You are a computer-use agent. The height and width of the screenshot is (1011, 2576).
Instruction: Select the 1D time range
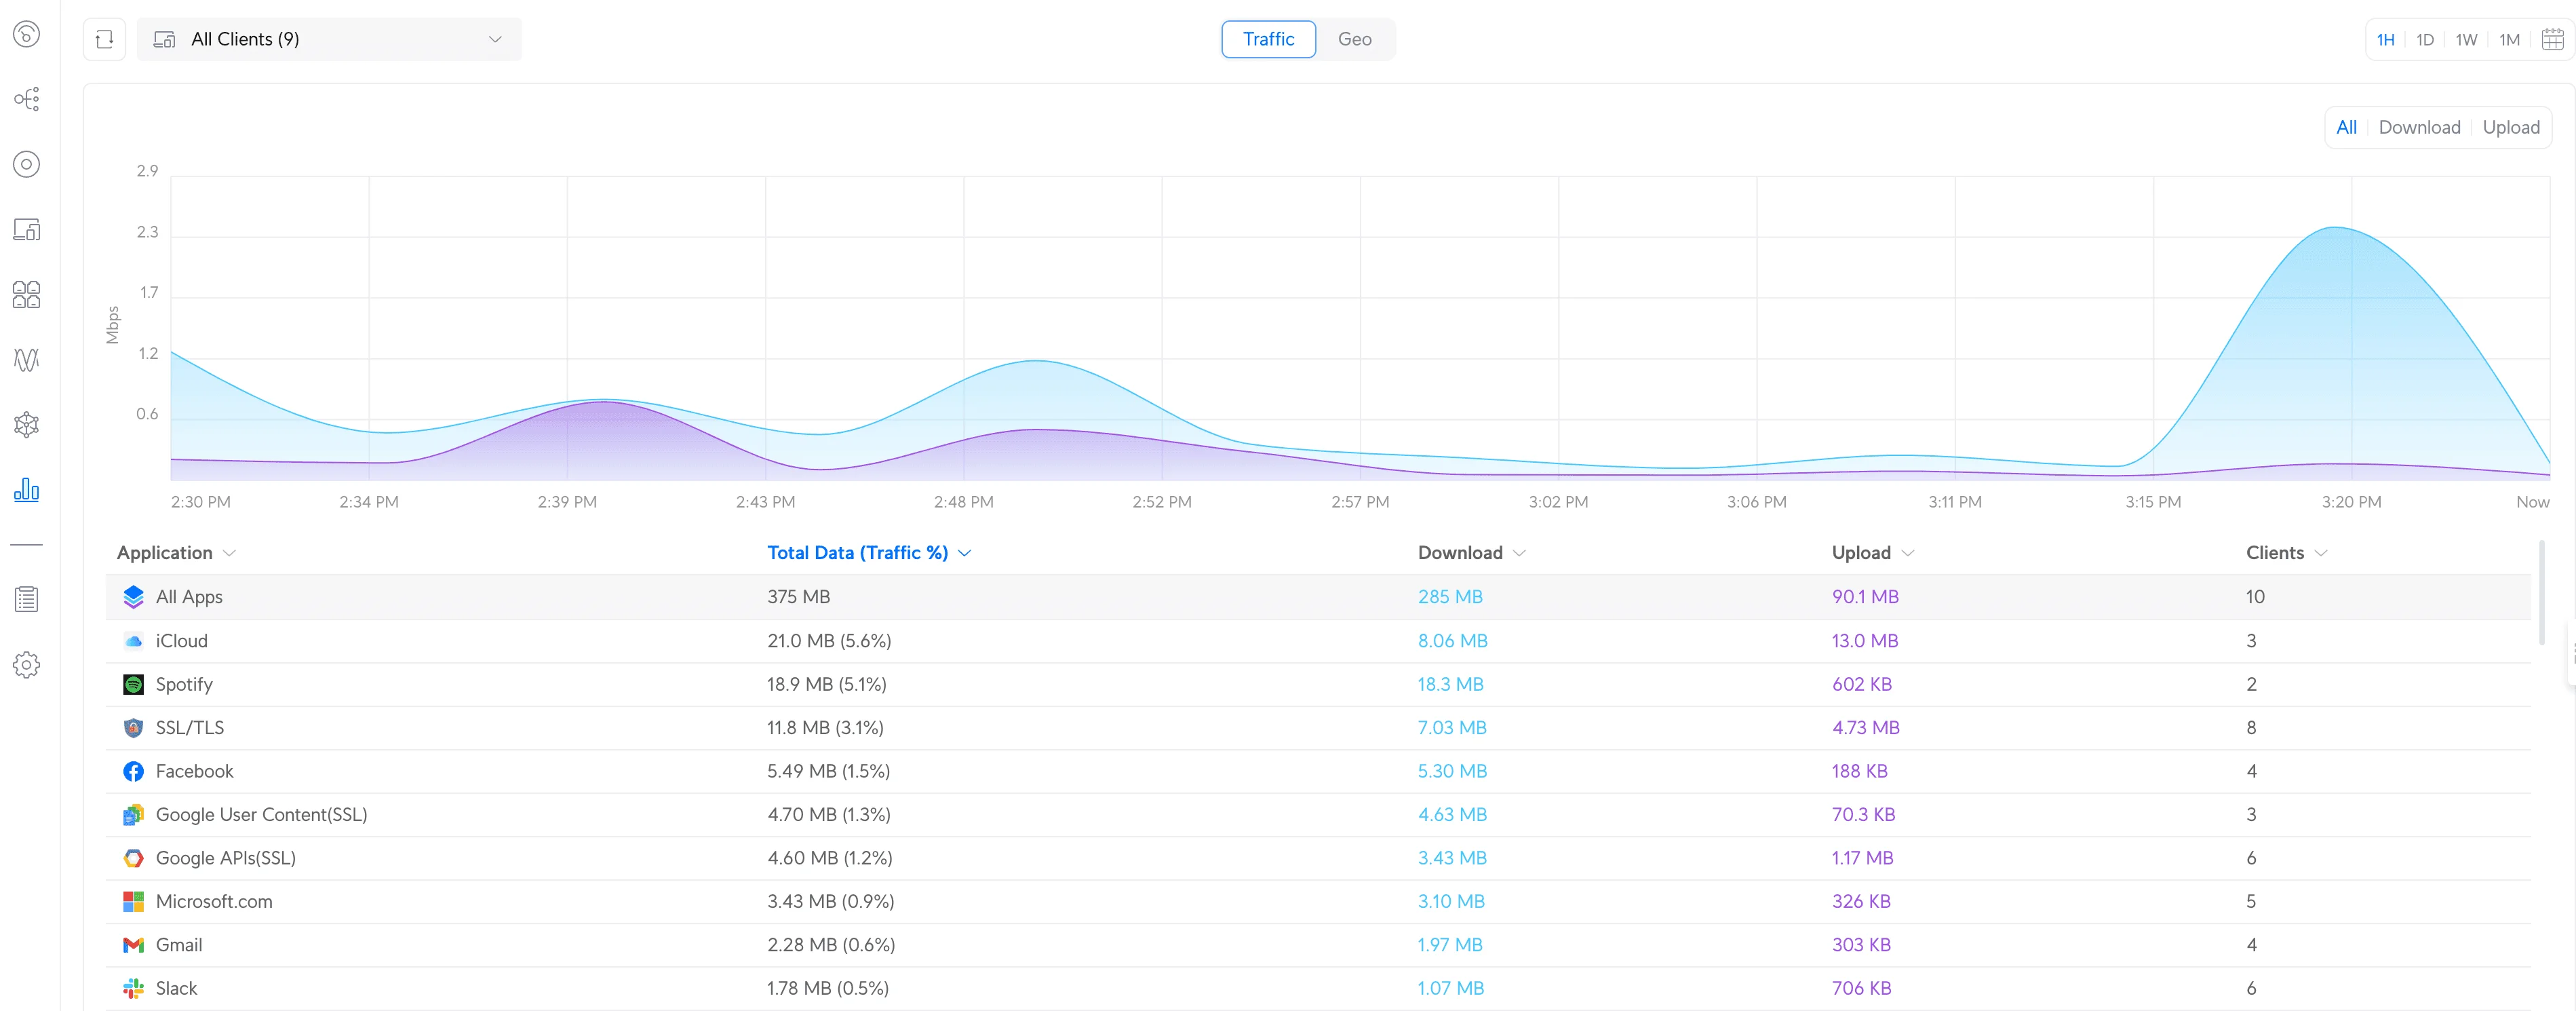tap(2425, 40)
